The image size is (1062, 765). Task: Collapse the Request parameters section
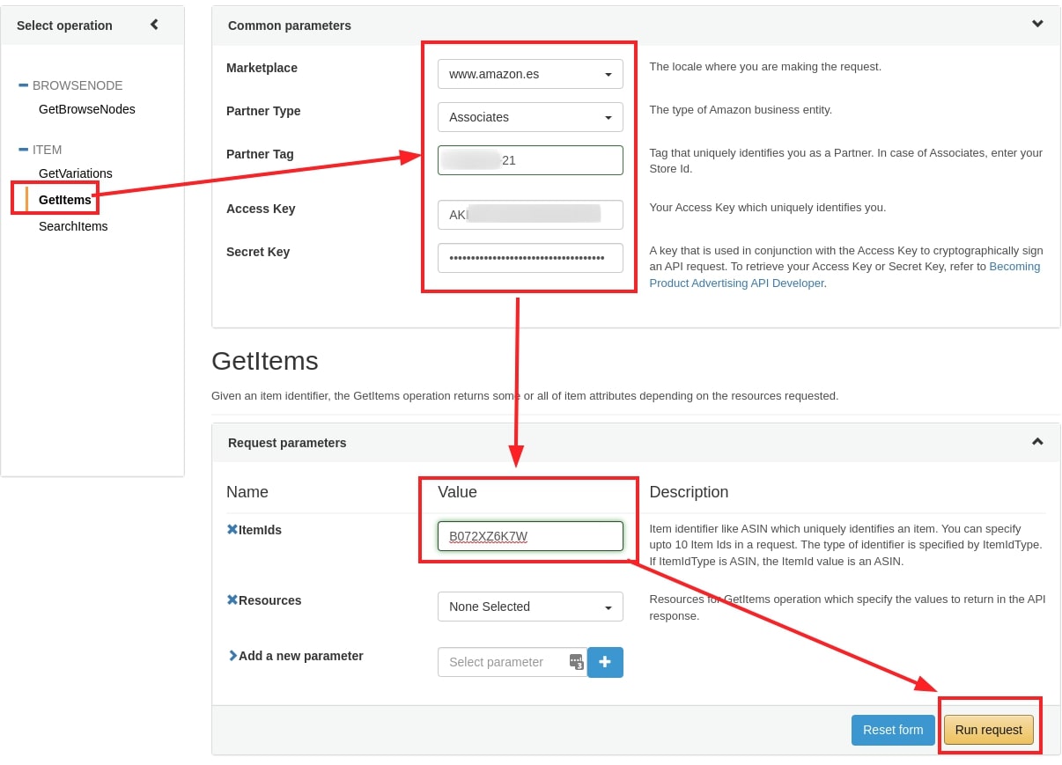[x=1036, y=442]
